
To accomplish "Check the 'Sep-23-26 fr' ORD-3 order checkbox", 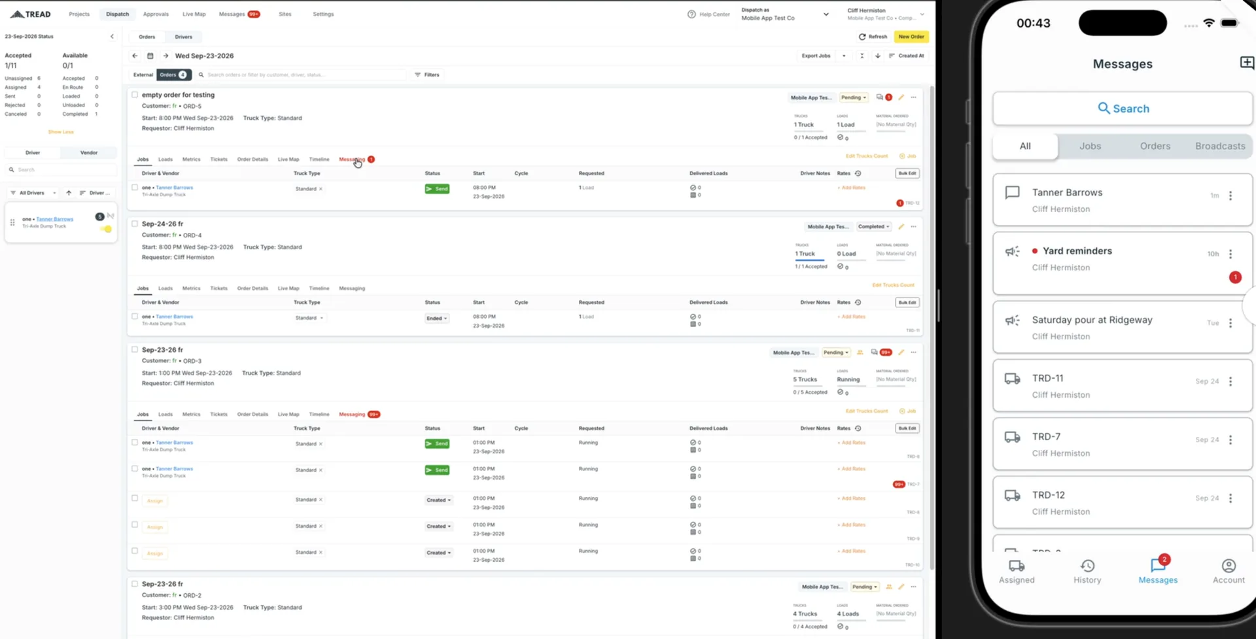I will [135, 349].
